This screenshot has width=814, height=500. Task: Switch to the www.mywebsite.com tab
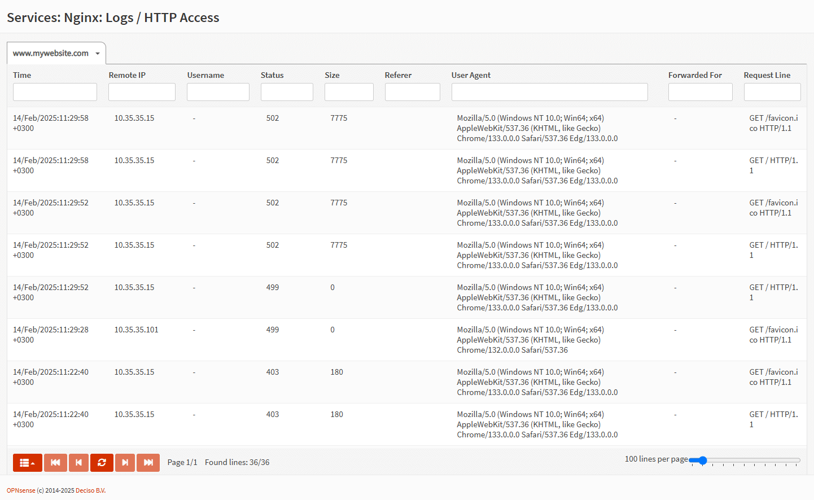(x=51, y=52)
